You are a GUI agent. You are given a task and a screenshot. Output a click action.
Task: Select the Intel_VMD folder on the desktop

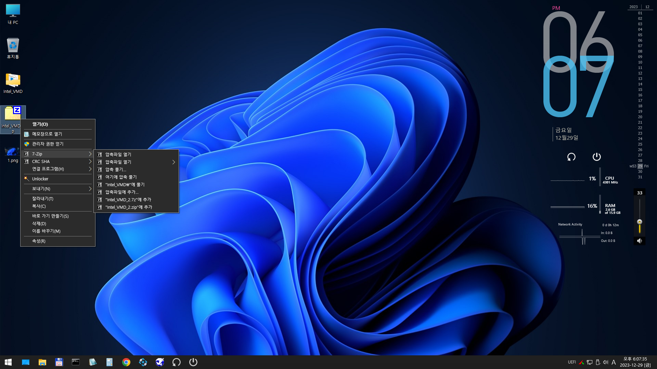(13, 83)
